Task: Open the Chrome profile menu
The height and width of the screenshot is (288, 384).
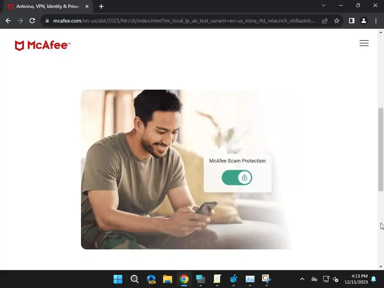Action: pos(364,21)
